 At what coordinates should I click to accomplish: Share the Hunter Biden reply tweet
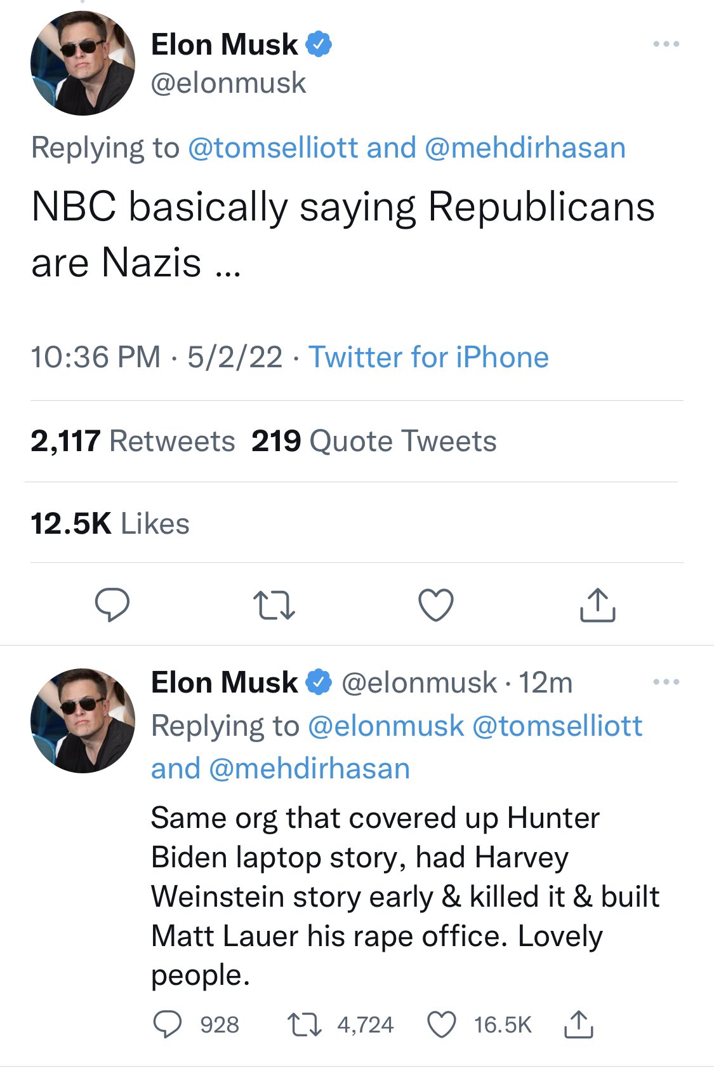[x=578, y=1024]
